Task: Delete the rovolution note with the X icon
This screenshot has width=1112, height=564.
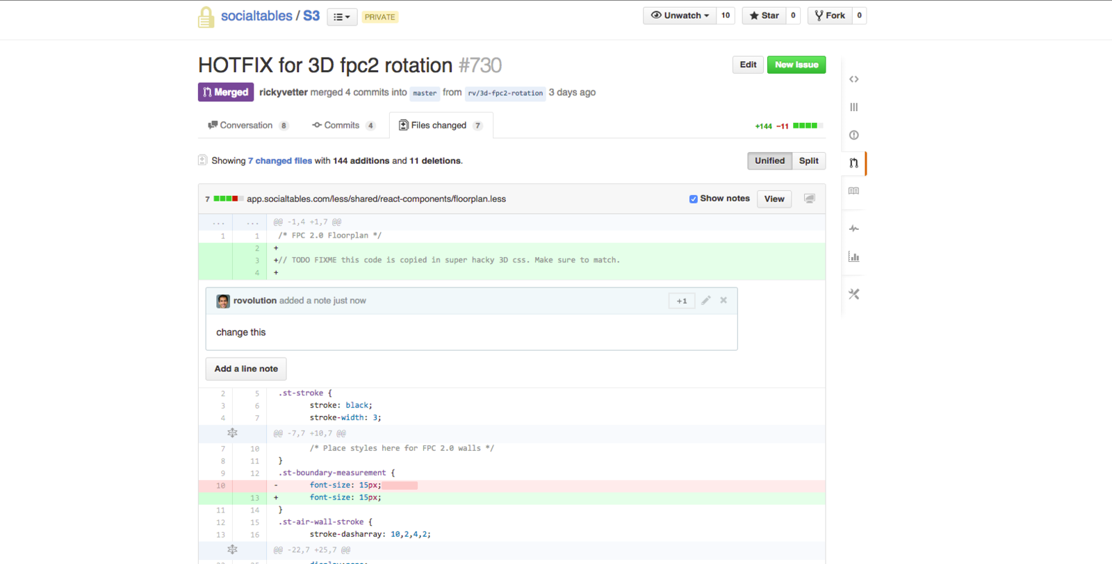Action: (723, 300)
